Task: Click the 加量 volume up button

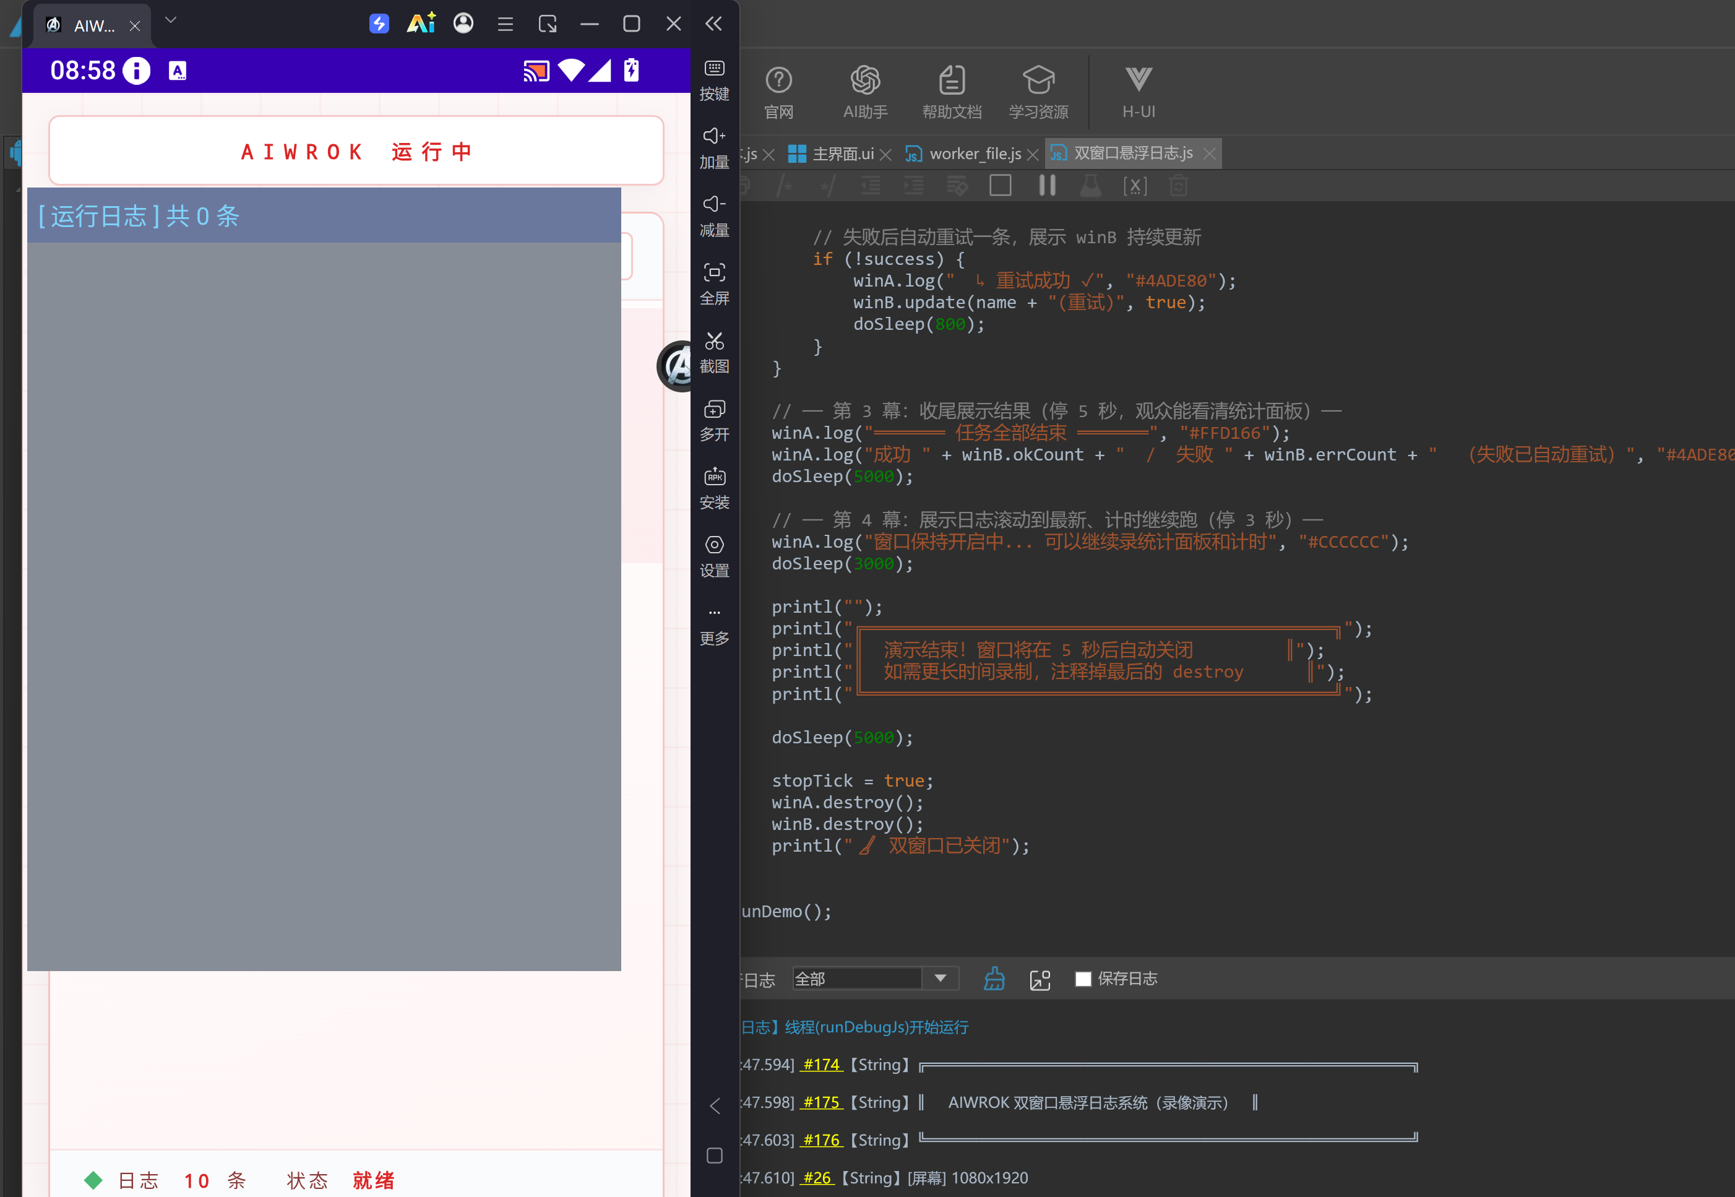Action: [x=714, y=149]
